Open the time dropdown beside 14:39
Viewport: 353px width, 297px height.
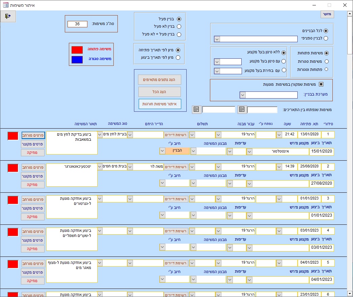279,167
